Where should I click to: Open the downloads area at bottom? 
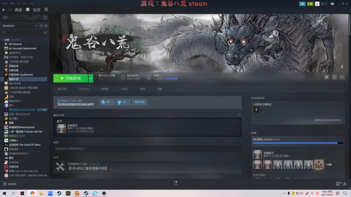click(175, 183)
